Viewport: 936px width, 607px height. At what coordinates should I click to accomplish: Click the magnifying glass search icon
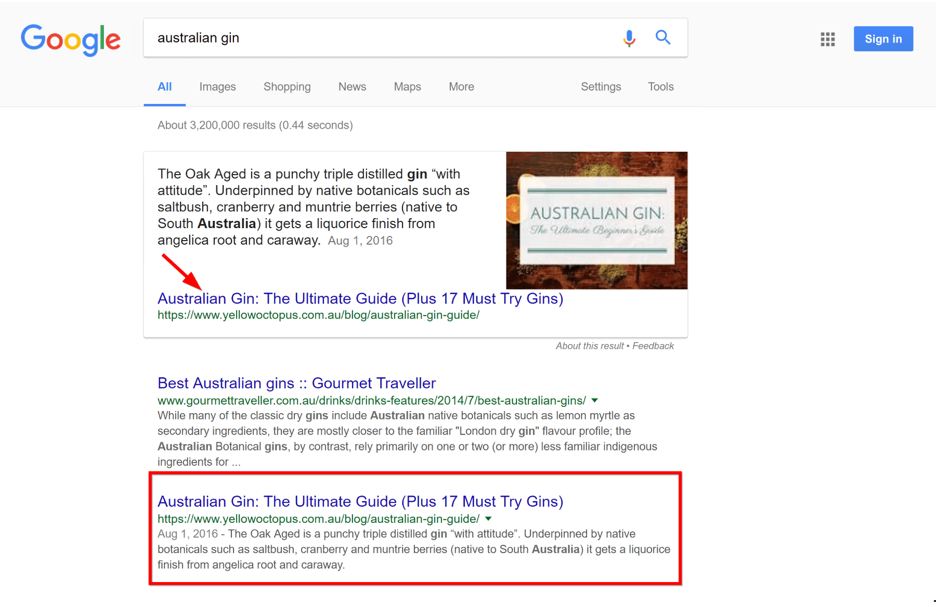point(662,37)
